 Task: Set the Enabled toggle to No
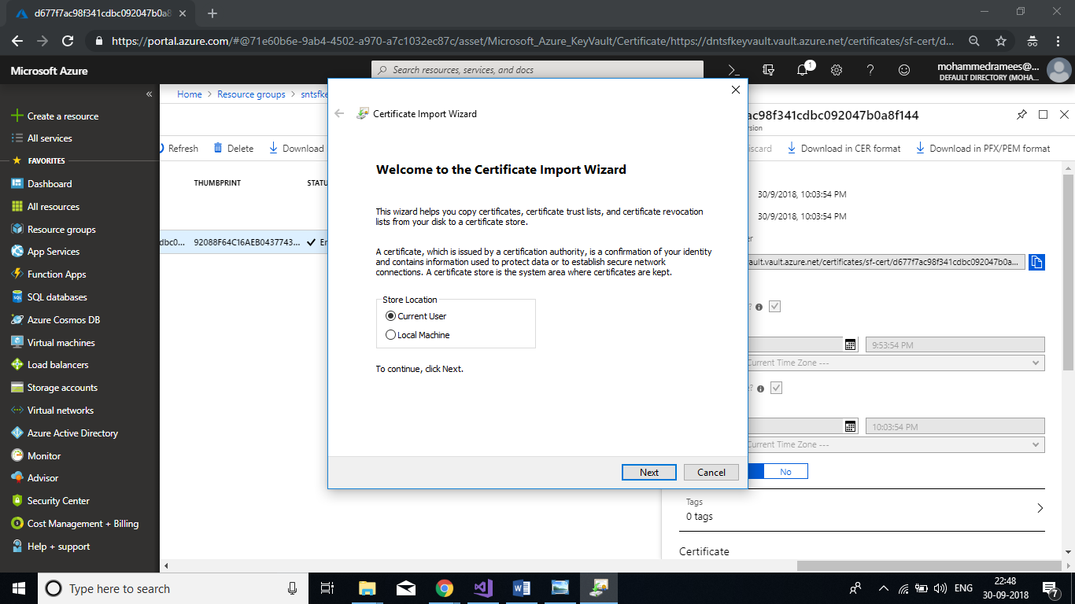(x=785, y=471)
